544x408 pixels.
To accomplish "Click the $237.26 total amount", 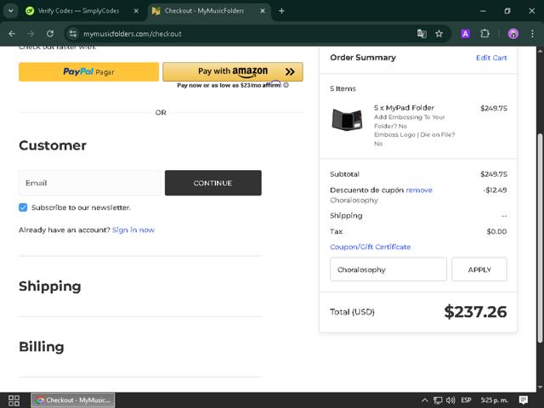I will click(x=475, y=312).
